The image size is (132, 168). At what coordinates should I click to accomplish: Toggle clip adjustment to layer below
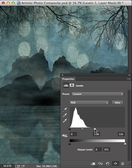click(93, 164)
